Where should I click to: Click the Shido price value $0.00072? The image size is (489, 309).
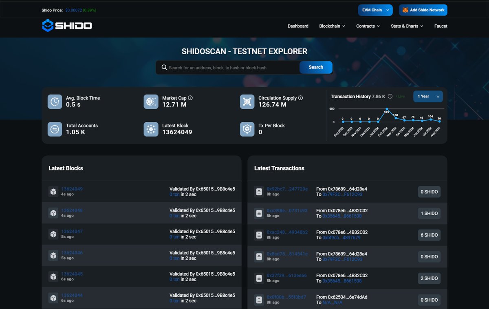point(73,10)
